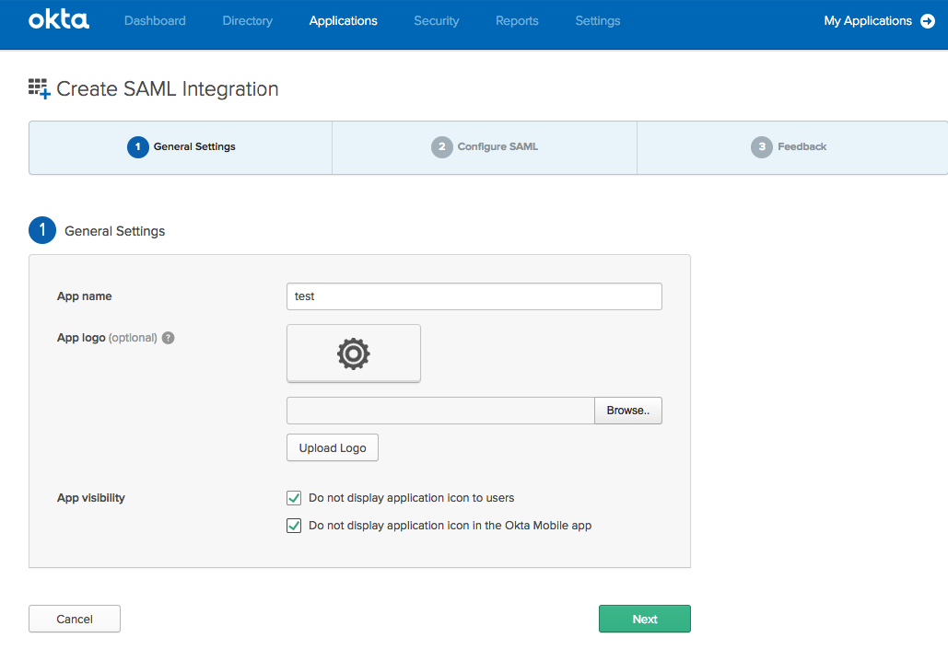
Task: Open the Dashboard menu item
Action: pos(154,20)
